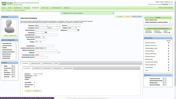Attach file for Certificado de Vacunas document
Screen dimensions: 176x99
click(x=169, y=45)
